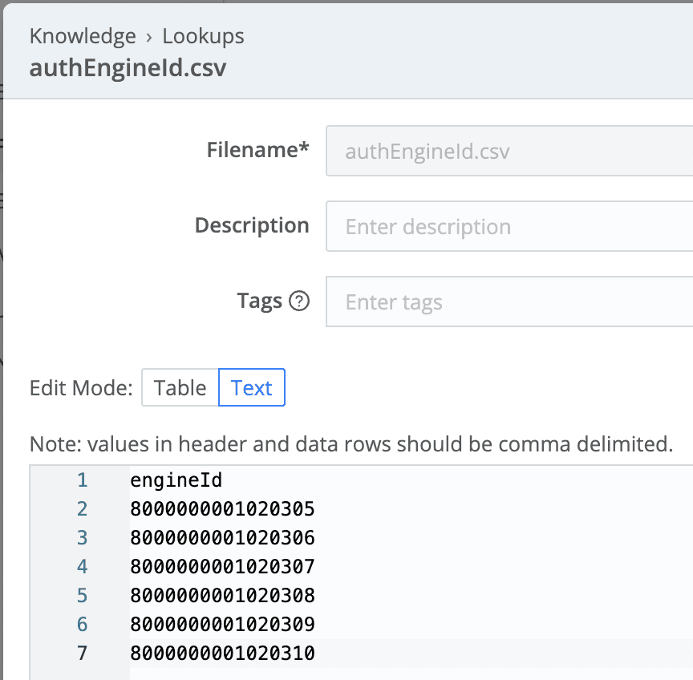Click the authEngineId.csv modal title
Screen dimensions: 693x680
tap(128, 67)
